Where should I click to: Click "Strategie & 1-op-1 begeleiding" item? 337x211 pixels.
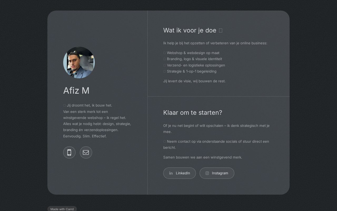[191, 71]
